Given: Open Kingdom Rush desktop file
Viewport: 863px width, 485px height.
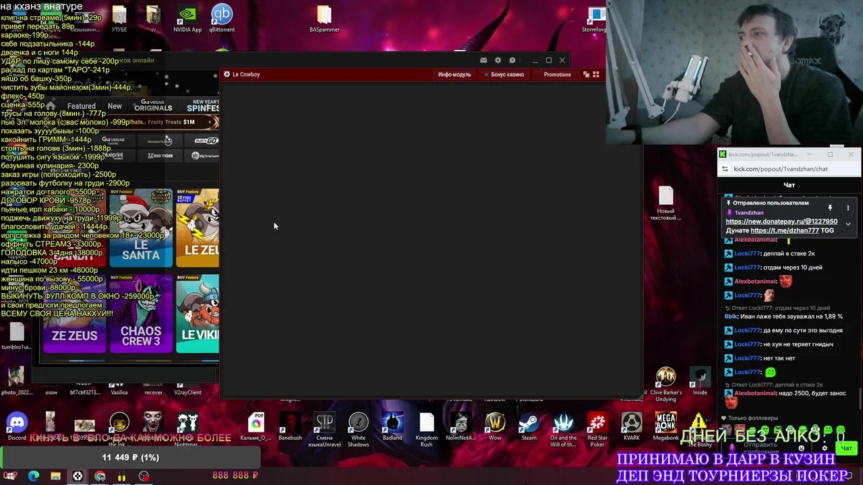Looking at the screenshot, I should 427,430.
